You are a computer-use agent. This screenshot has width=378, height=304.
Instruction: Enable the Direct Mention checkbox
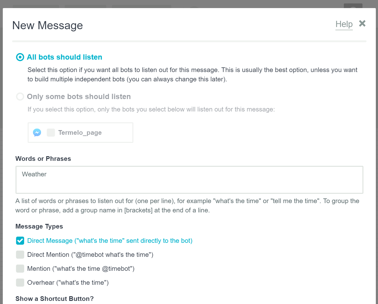click(20, 255)
